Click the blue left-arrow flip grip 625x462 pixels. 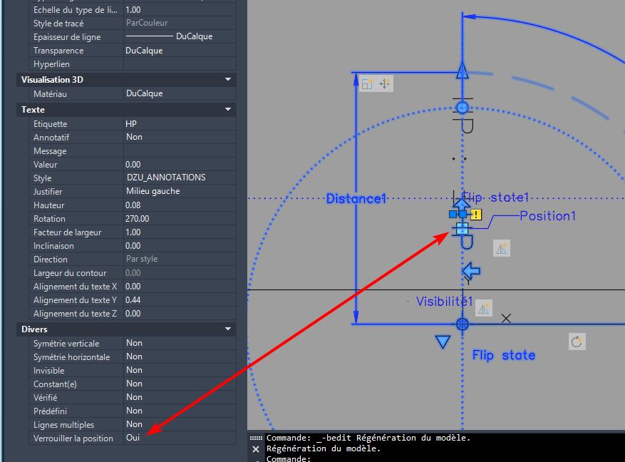pos(471,271)
